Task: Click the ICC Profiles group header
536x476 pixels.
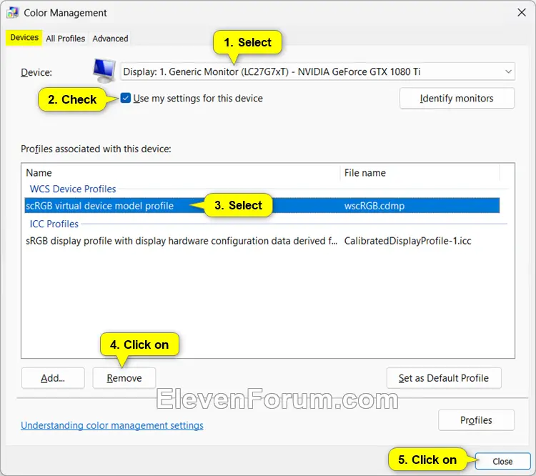Action: 54,224
